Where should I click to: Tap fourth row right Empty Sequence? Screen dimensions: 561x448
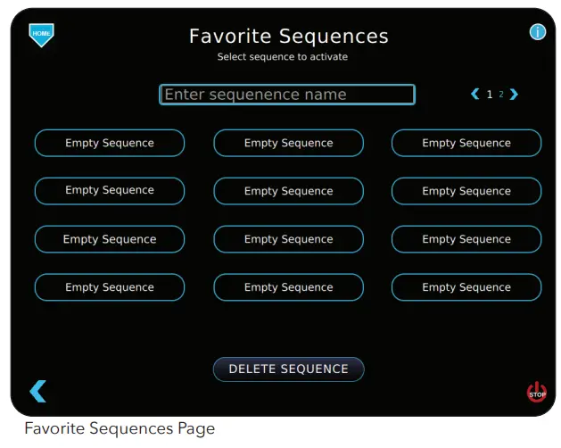tap(466, 287)
